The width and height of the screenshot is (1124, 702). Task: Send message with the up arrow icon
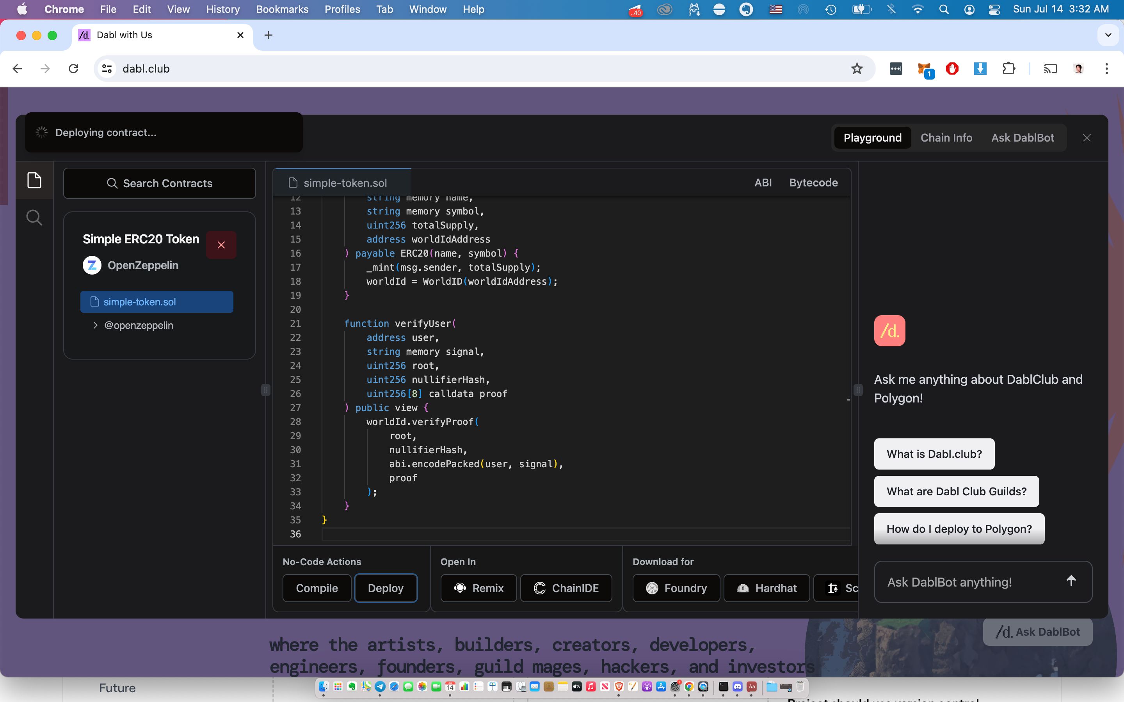point(1071,581)
